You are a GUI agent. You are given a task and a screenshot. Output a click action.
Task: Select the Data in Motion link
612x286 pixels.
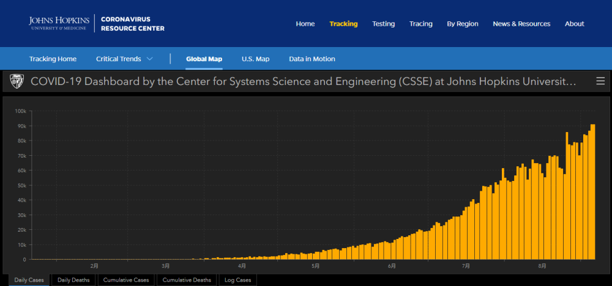[312, 59]
